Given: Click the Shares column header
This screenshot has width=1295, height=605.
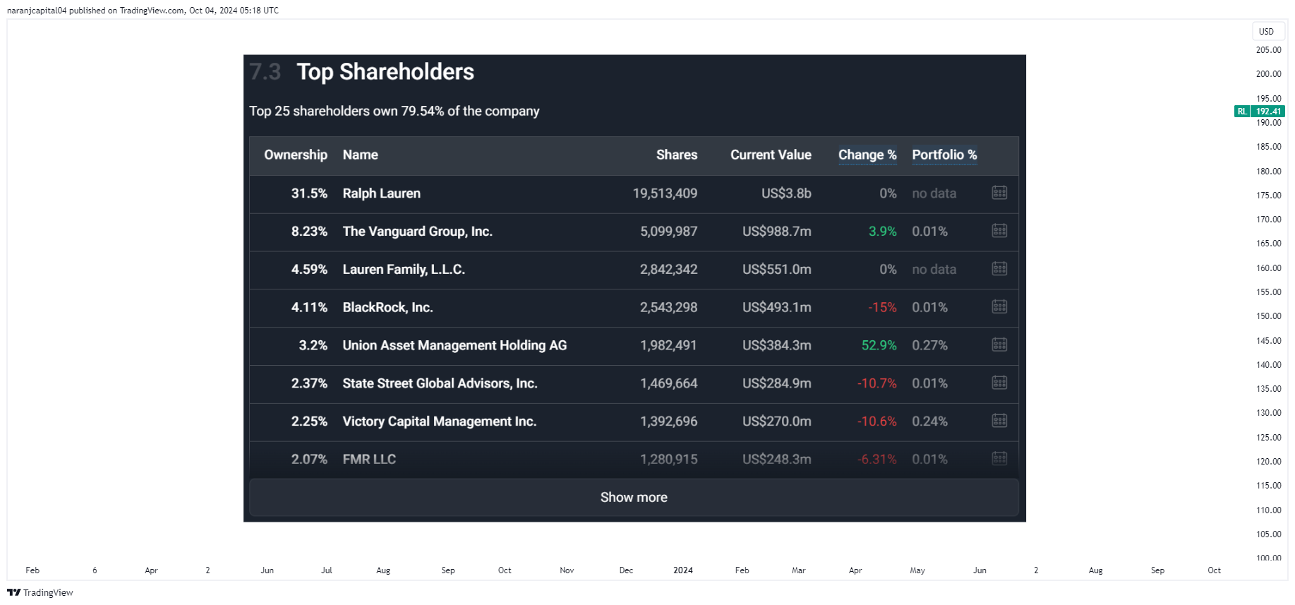Looking at the screenshot, I should pyautogui.click(x=677, y=155).
